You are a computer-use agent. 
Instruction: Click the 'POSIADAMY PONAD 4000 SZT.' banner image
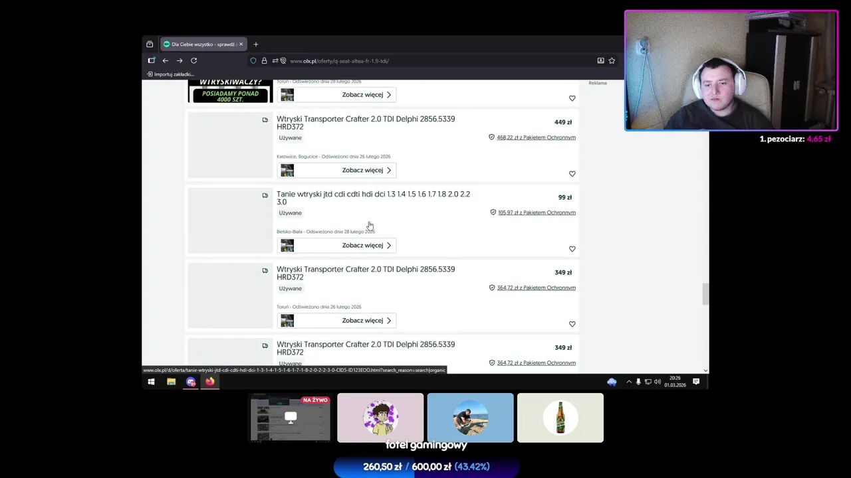point(230,92)
